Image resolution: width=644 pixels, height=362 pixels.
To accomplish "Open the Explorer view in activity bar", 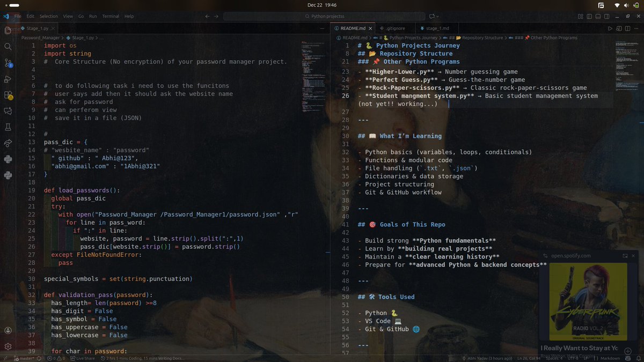I will click(x=8, y=31).
